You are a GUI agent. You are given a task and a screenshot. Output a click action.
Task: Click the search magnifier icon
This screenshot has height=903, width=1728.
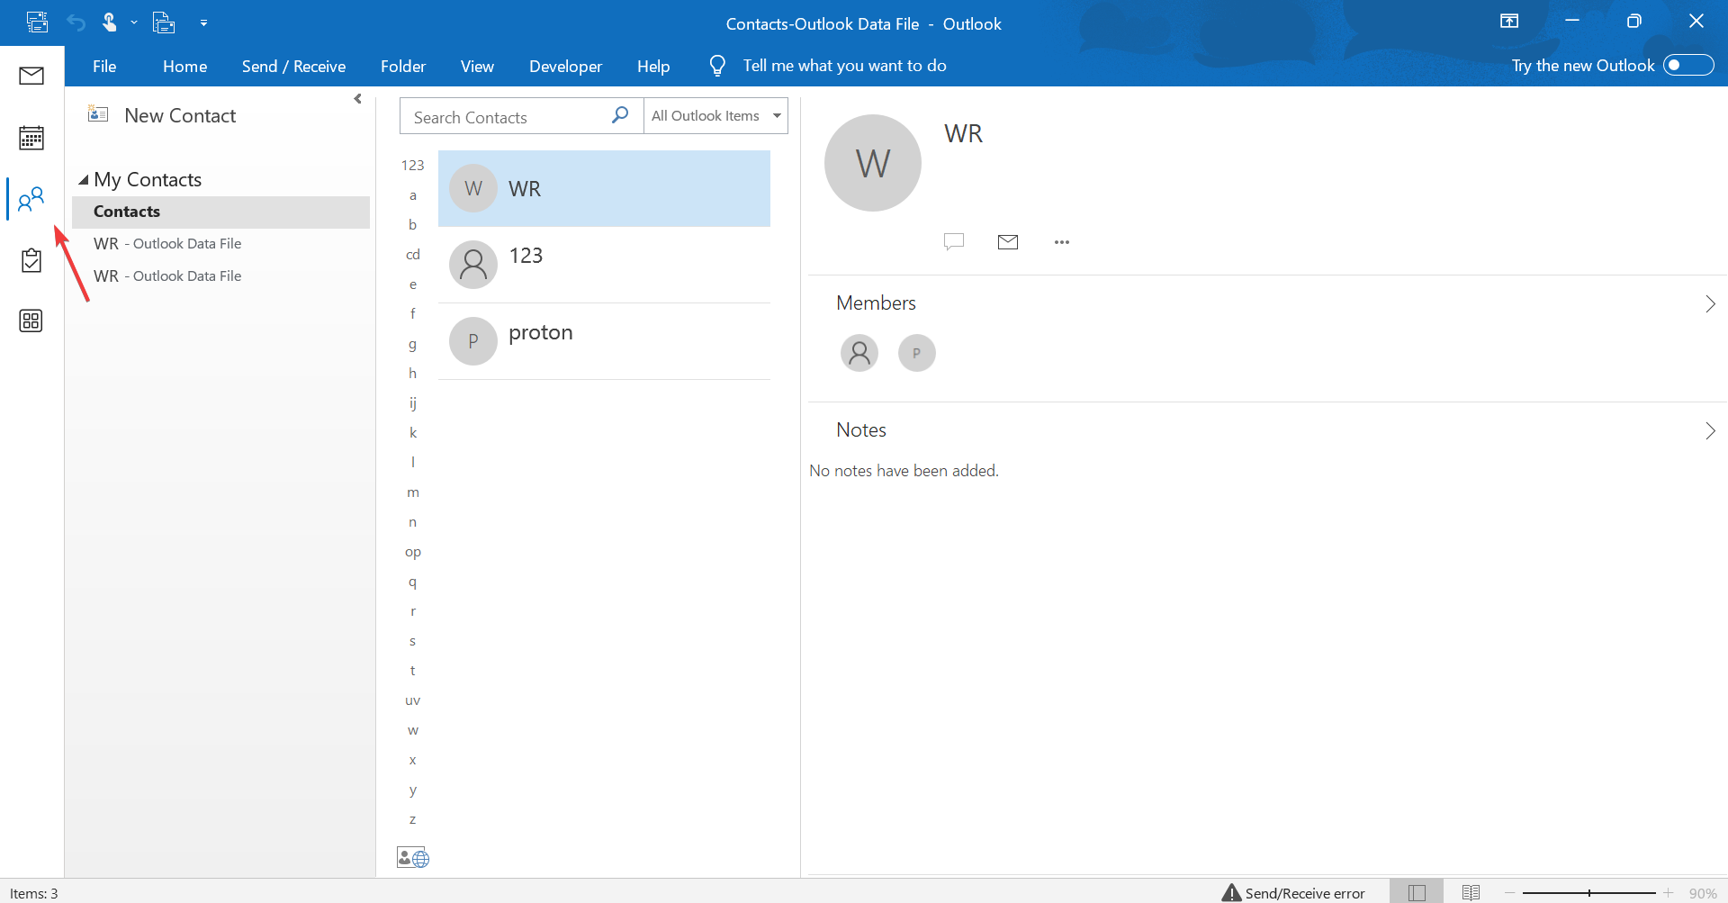[620, 115]
